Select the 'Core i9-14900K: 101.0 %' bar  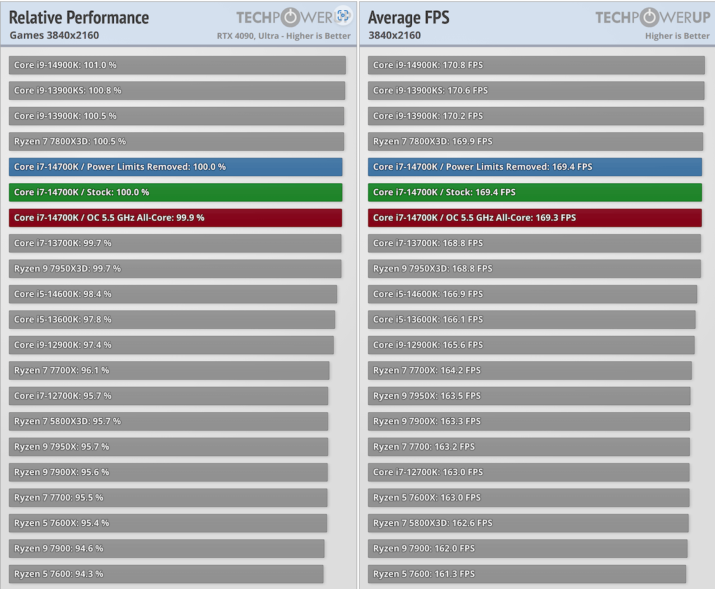(x=177, y=66)
